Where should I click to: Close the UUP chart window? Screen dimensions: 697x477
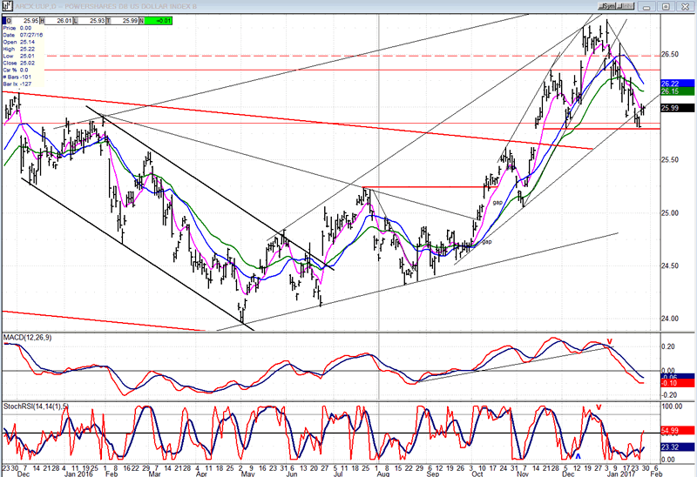684,7
